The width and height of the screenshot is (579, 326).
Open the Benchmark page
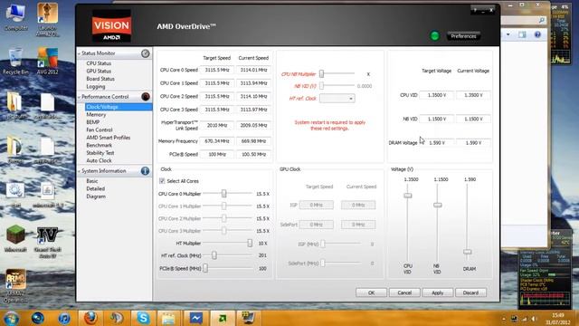pos(99,145)
